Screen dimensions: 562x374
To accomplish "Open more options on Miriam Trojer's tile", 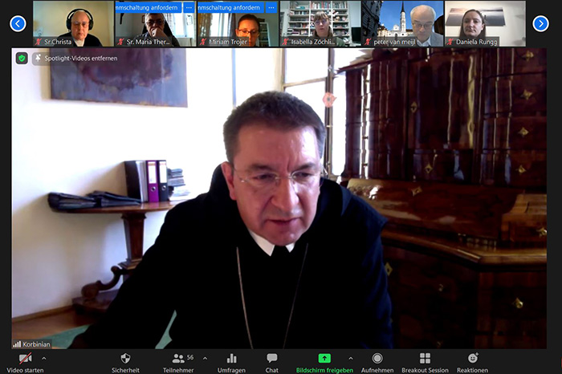I will pos(271,7).
